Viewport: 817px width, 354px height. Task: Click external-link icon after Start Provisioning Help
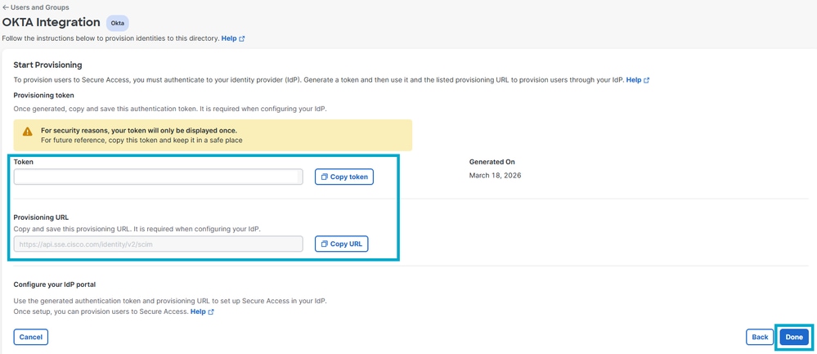click(x=647, y=80)
